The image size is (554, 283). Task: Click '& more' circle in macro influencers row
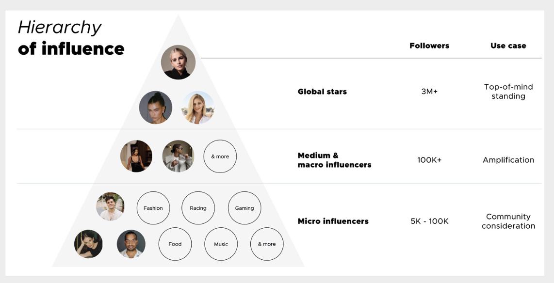(x=220, y=157)
